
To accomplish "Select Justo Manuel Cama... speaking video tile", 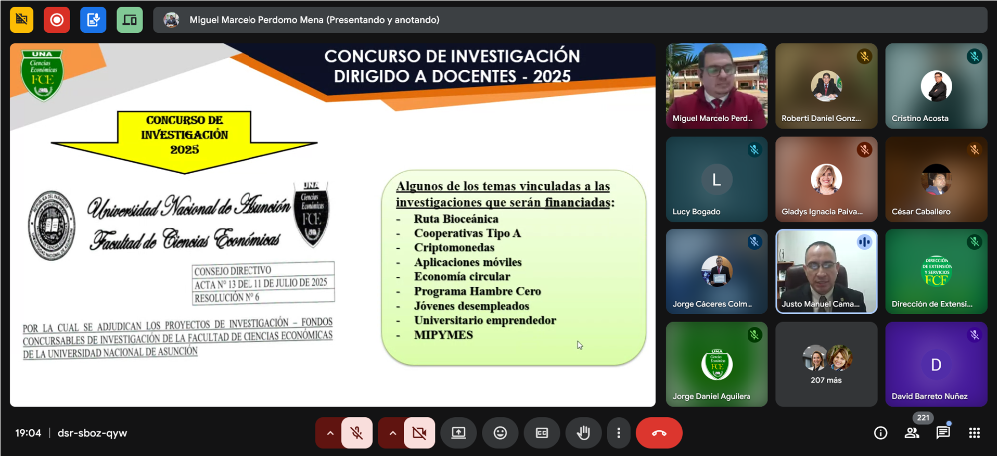I will pyautogui.click(x=826, y=271).
